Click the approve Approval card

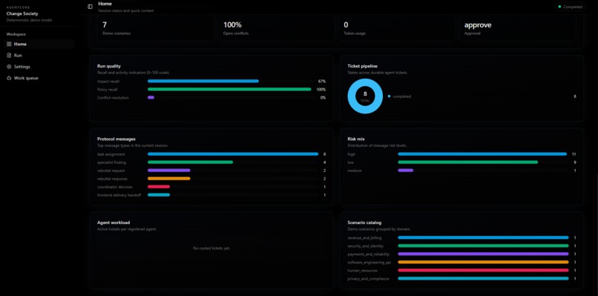tap(518, 29)
